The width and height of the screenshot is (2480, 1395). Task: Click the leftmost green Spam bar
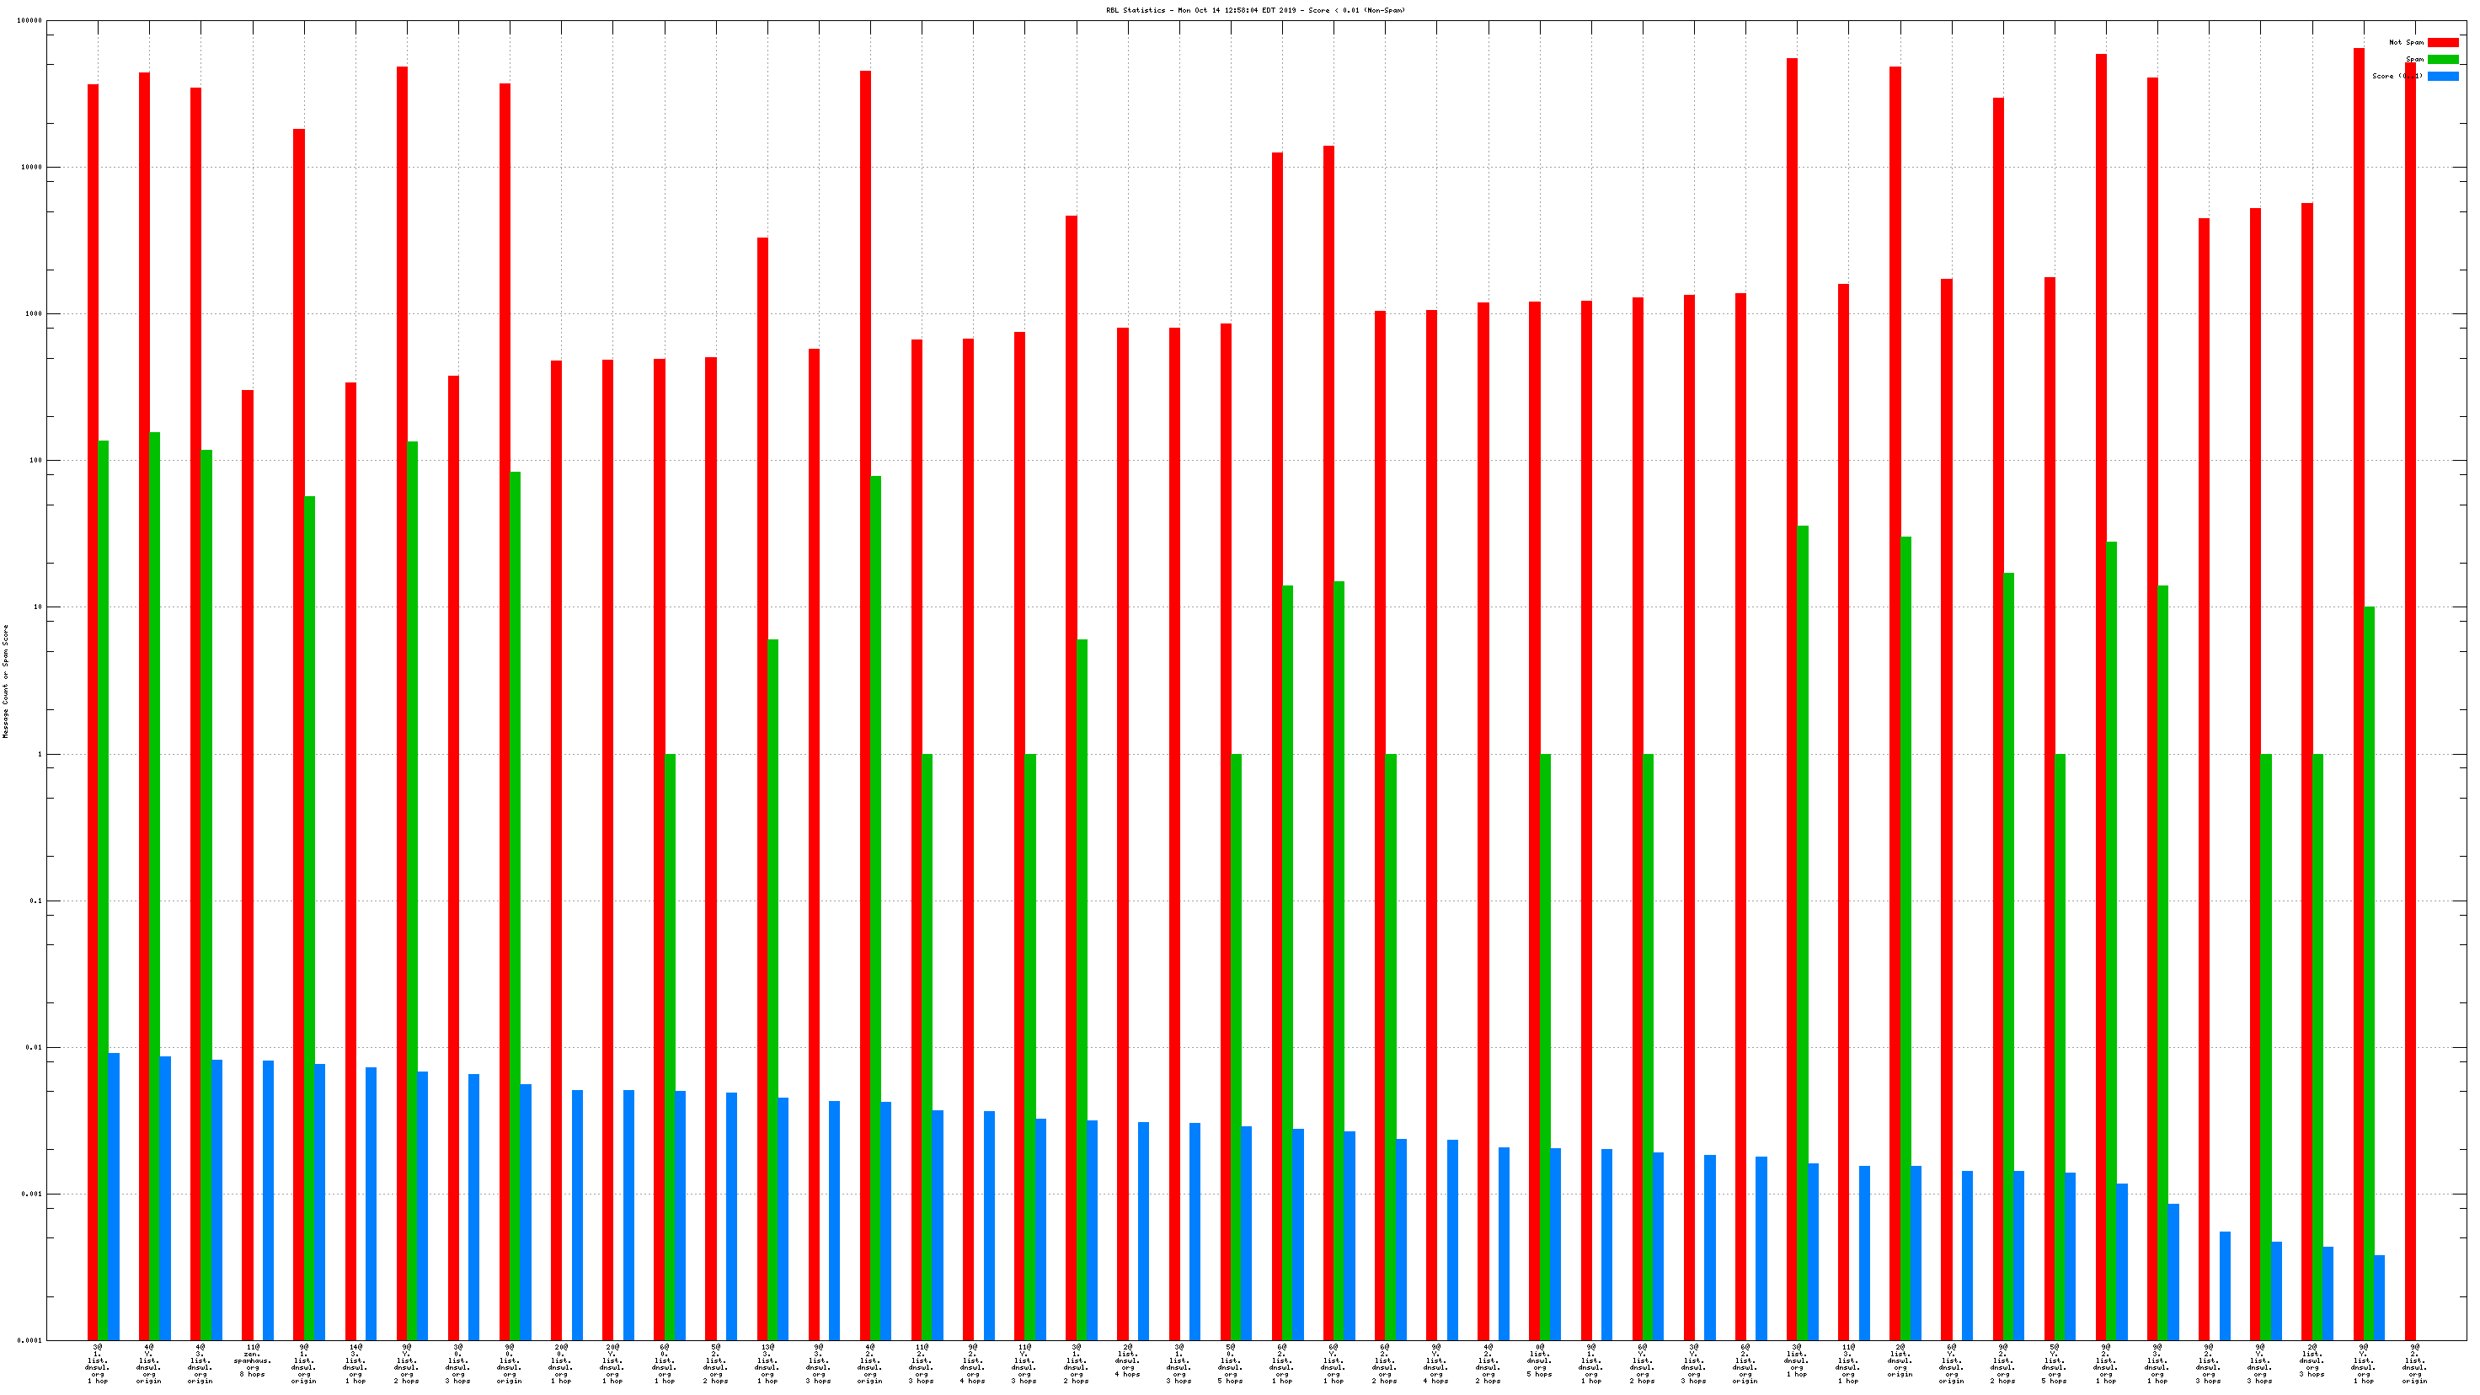(104, 890)
